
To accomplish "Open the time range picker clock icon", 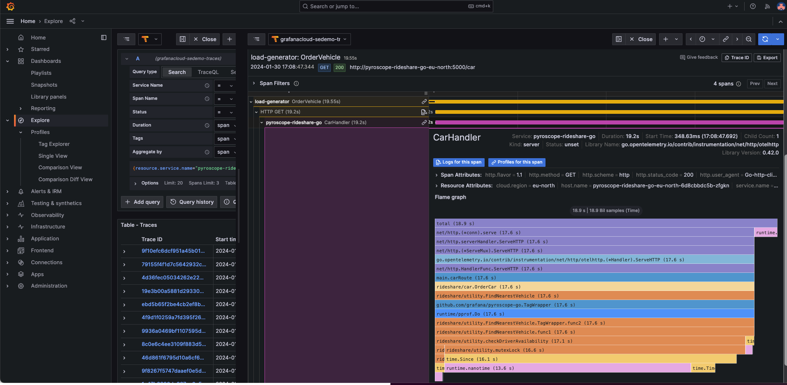I will tap(703, 39).
